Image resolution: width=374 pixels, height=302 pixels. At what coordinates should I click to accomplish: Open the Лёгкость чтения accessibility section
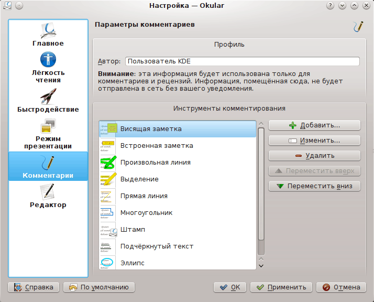pos(48,68)
